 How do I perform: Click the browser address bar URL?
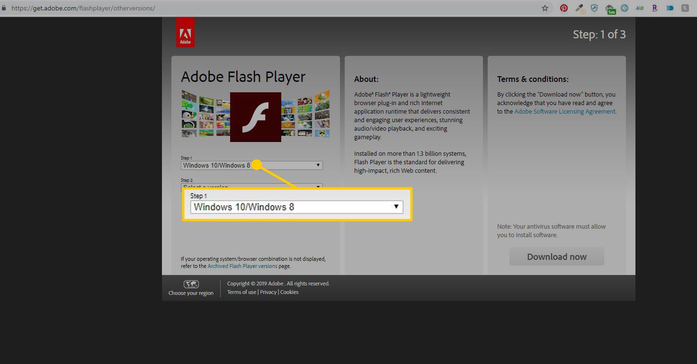tap(83, 8)
